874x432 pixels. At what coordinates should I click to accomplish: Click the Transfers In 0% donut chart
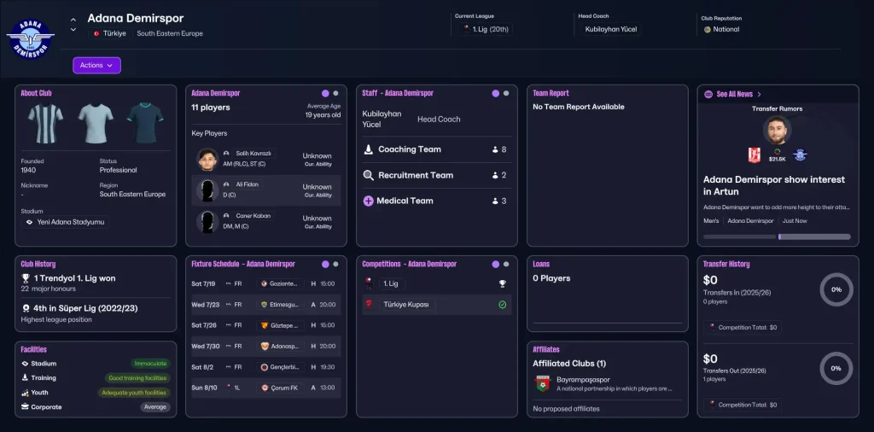(x=836, y=290)
